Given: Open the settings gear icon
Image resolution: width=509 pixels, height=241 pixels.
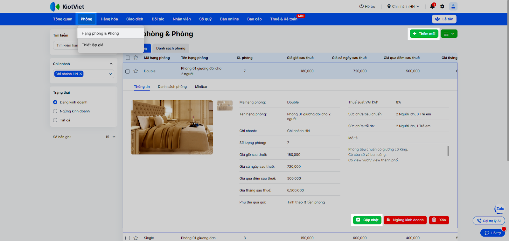Looking at the screenshot, I should click(x=442, y=6).
